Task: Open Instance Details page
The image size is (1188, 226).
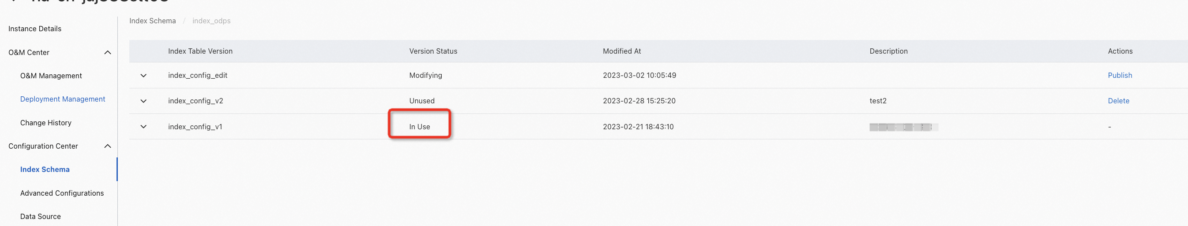Action: pos(34,29)
